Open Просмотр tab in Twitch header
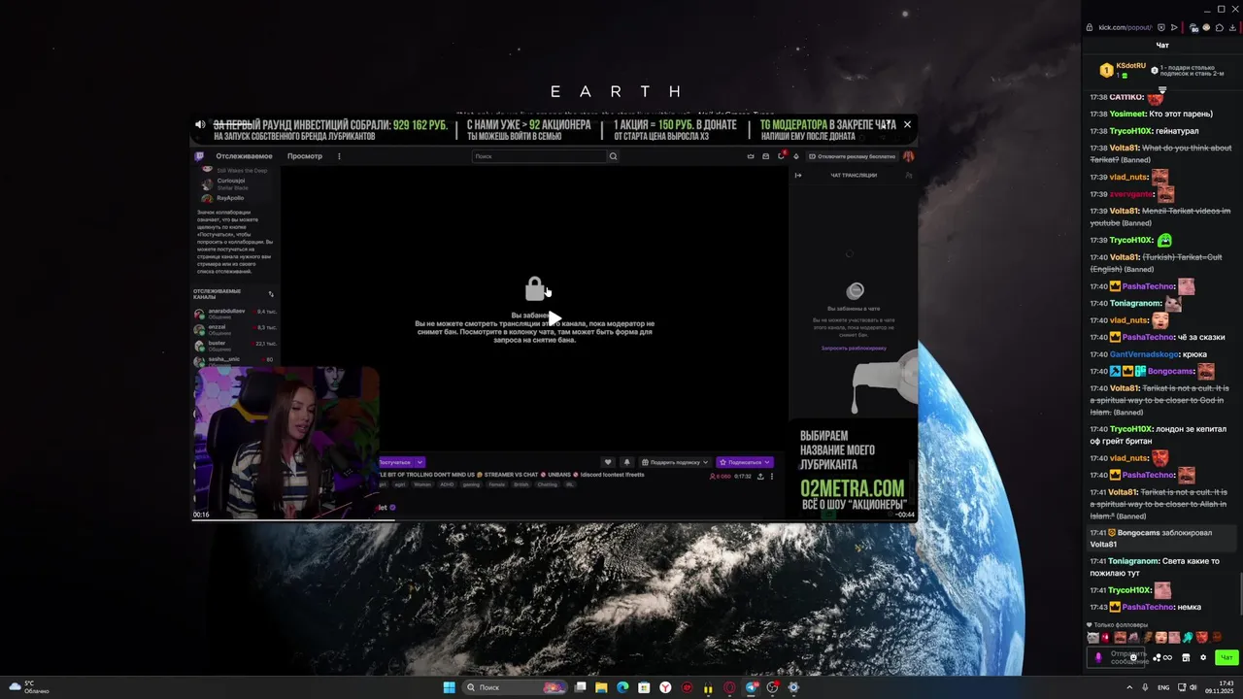The height and width of the screenshot is (699, 1243). [305, 156]
